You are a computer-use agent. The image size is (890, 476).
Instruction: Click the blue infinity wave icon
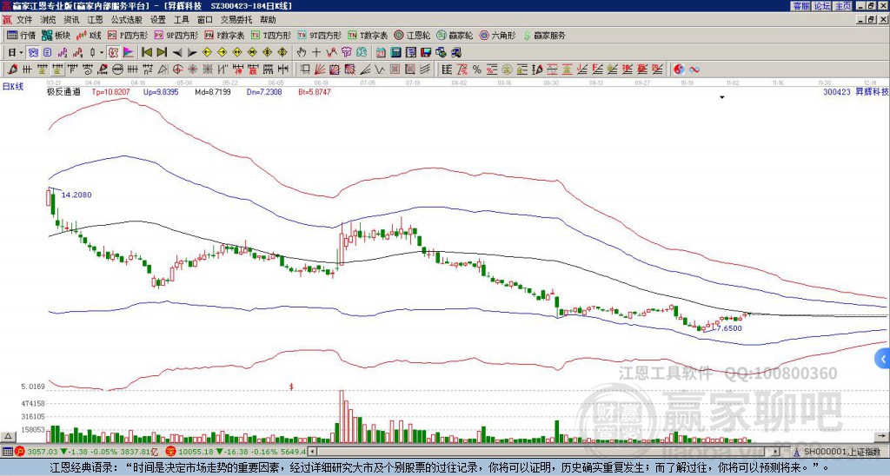coord(694,69)
